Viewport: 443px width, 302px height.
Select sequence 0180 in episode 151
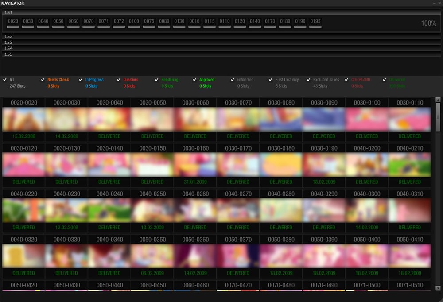(x=285, y=23)
